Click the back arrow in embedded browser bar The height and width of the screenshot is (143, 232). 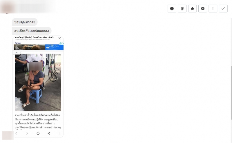(17, 133)
